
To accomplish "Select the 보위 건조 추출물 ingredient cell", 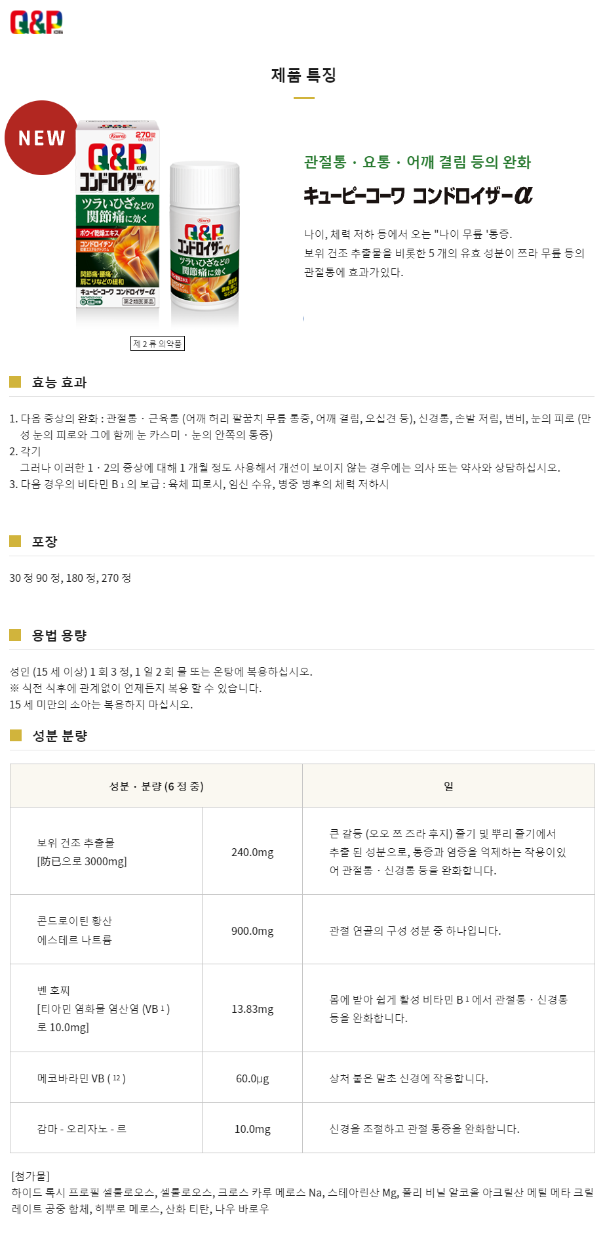I will pos(106,851).
